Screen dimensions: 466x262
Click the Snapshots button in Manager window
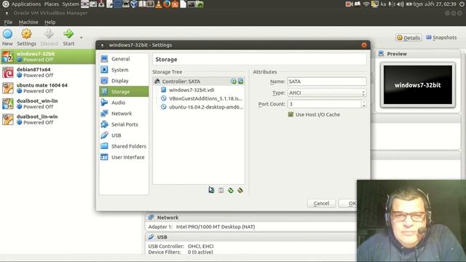coord(441,37)
